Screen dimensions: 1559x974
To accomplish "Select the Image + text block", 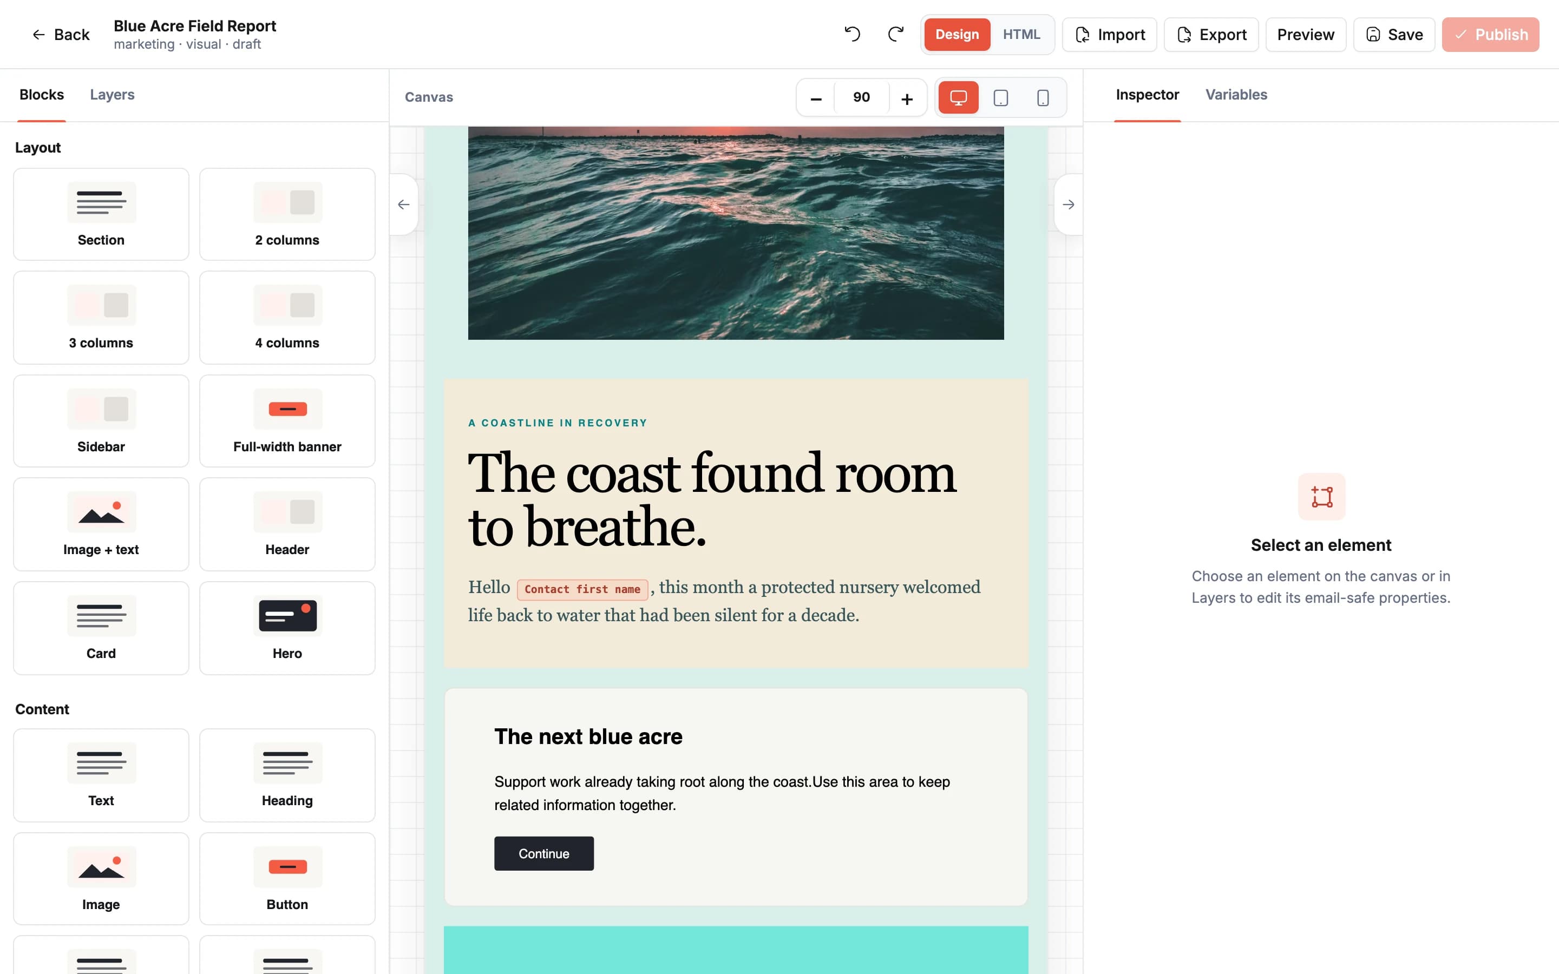I will tap(101, 524).
